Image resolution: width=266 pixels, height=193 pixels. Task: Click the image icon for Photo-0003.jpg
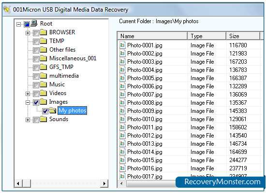click(122, 62)
